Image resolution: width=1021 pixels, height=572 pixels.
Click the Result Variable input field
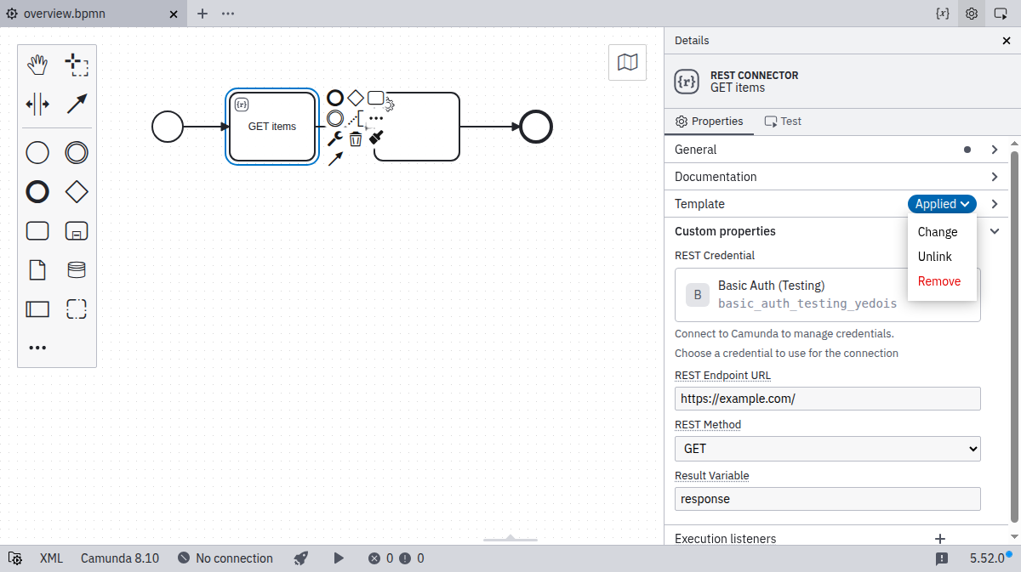828,499
